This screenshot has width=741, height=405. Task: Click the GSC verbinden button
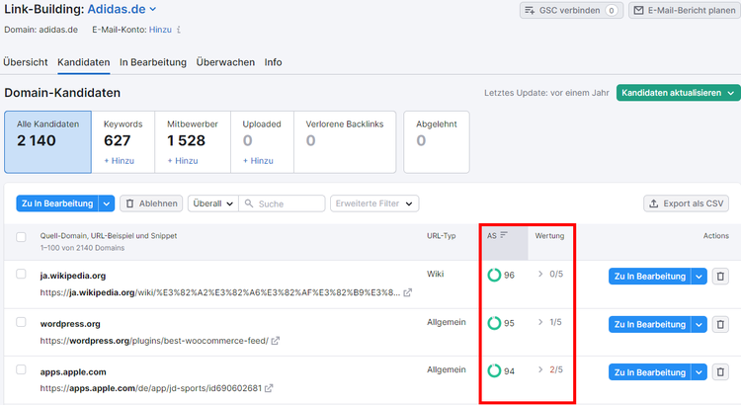coord(571,11)
